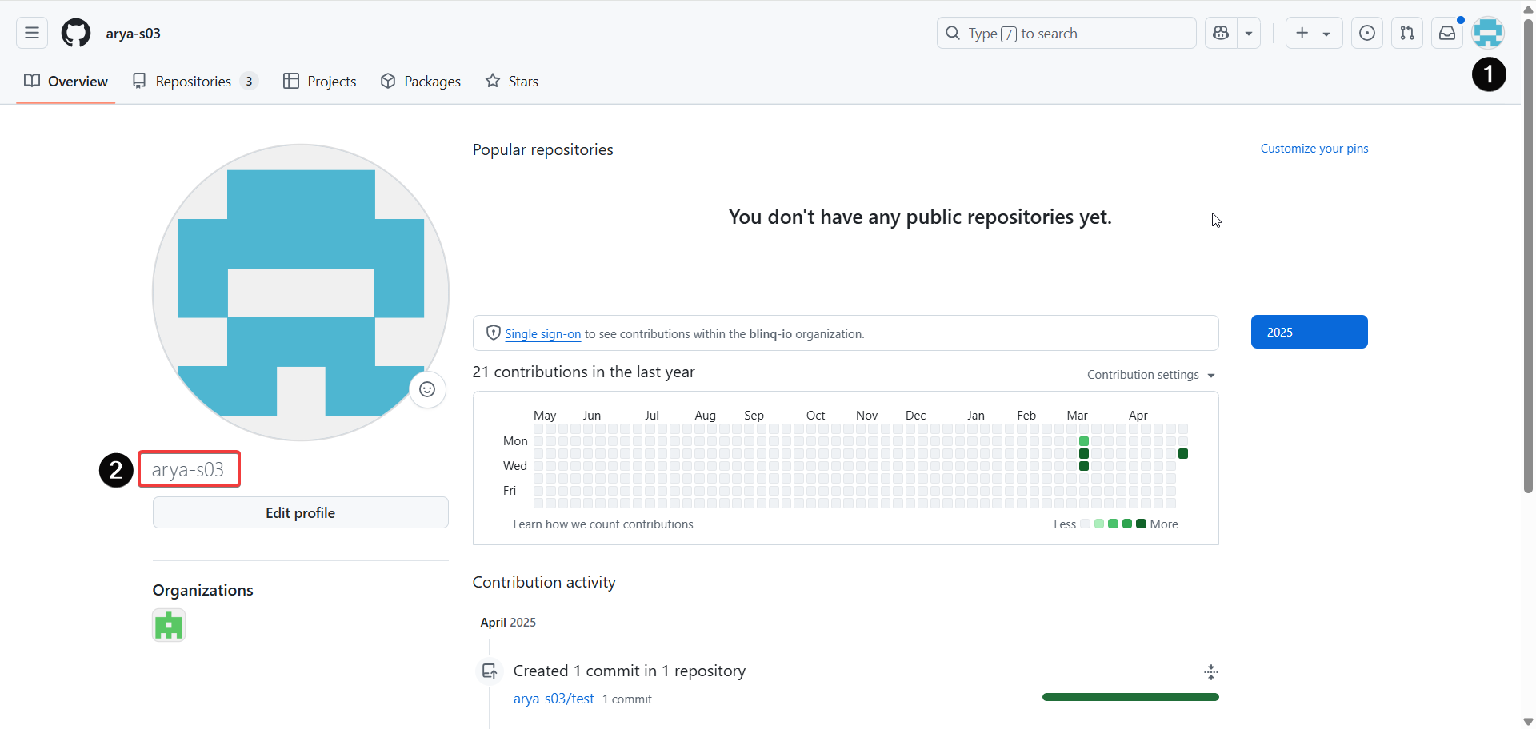Screen dimensions: 1536x729
Task: Open the arya-s03/test repository link
Action: pos(553,698)
